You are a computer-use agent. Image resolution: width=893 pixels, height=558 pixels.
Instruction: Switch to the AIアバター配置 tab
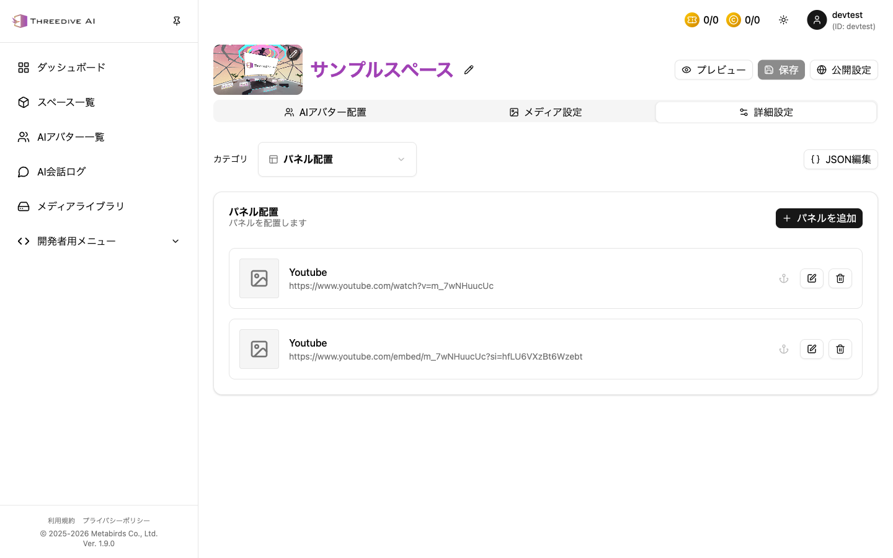325,112
